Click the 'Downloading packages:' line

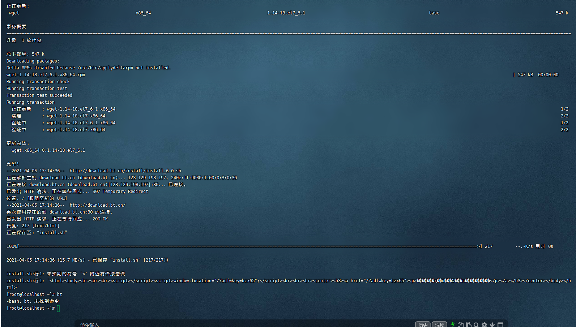(33, 61)
